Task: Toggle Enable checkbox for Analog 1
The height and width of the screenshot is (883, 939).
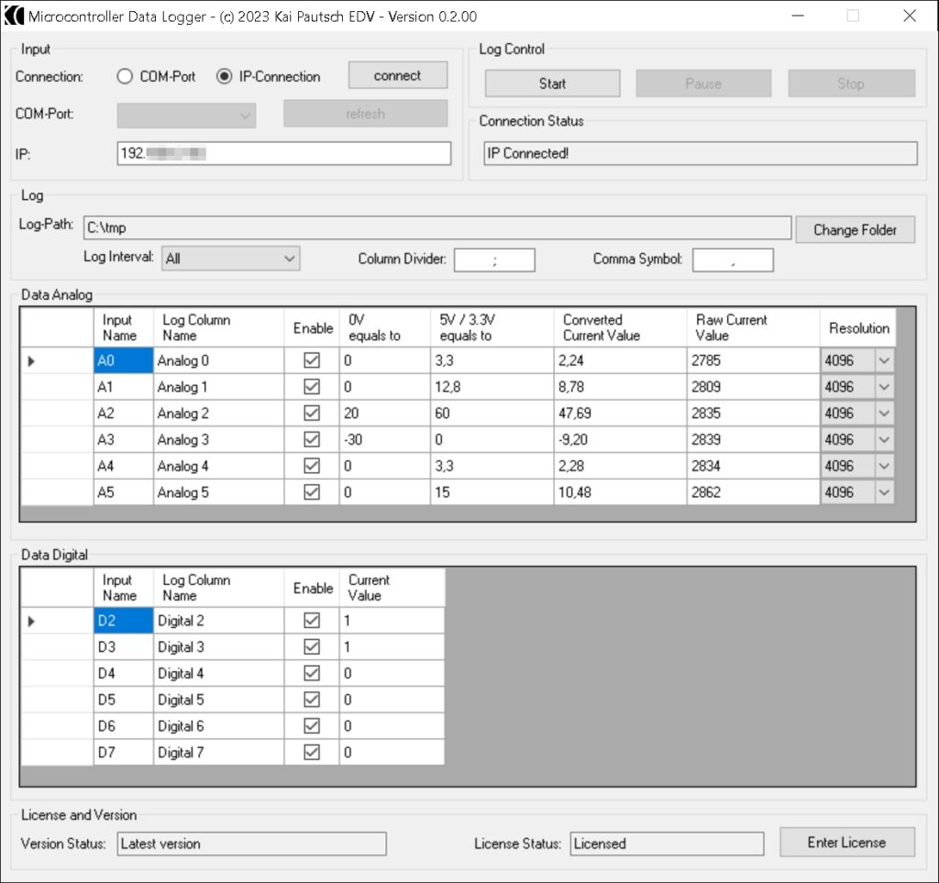Action: click(312, 387)
